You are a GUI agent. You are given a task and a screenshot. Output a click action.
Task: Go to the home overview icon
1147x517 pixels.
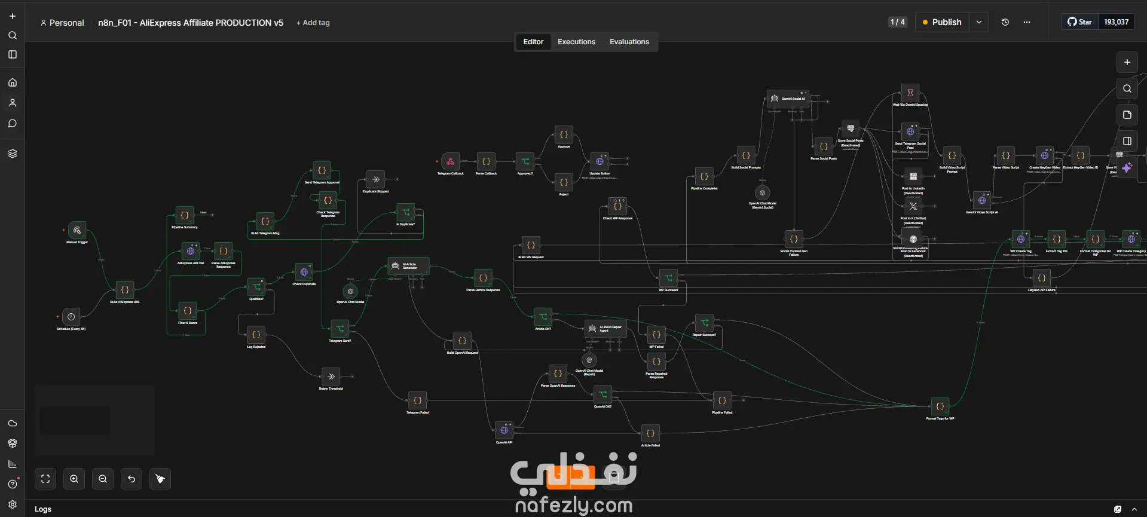pos(13,82)
